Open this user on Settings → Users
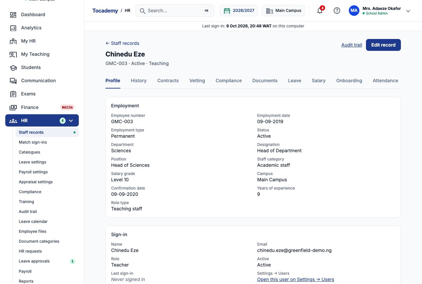422x284 pixels. click(296, 279)
